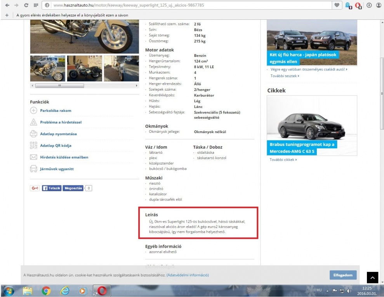Image resolution: width=384 pixels, height=297 pixels.
Task: Open the Adatlap QR kódja icon
Action: (x=33, y=146)
